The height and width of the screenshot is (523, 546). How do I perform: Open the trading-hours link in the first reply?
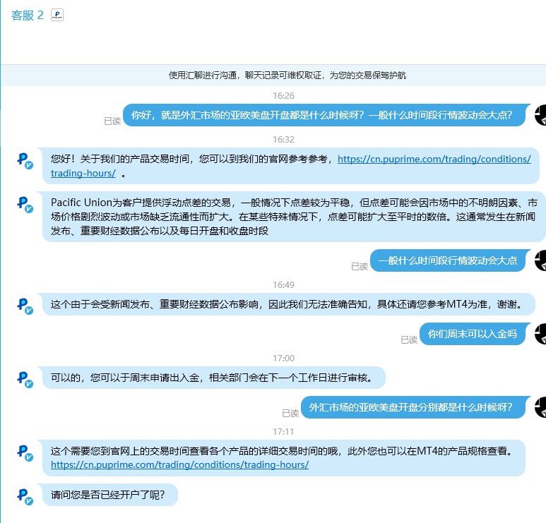click(x=291, y=166)
